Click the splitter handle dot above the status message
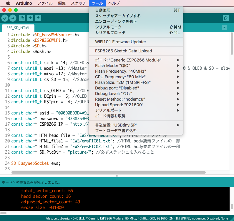 click(x=117, y=176)
